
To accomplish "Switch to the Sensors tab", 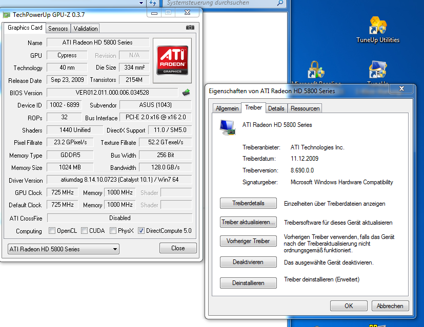I will point(58,29).
